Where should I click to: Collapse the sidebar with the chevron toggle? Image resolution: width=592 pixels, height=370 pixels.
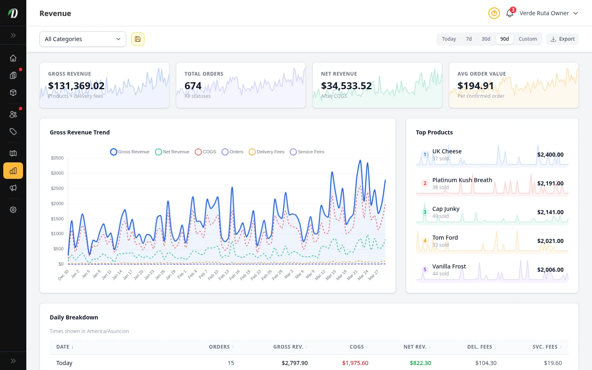(13, 35)
